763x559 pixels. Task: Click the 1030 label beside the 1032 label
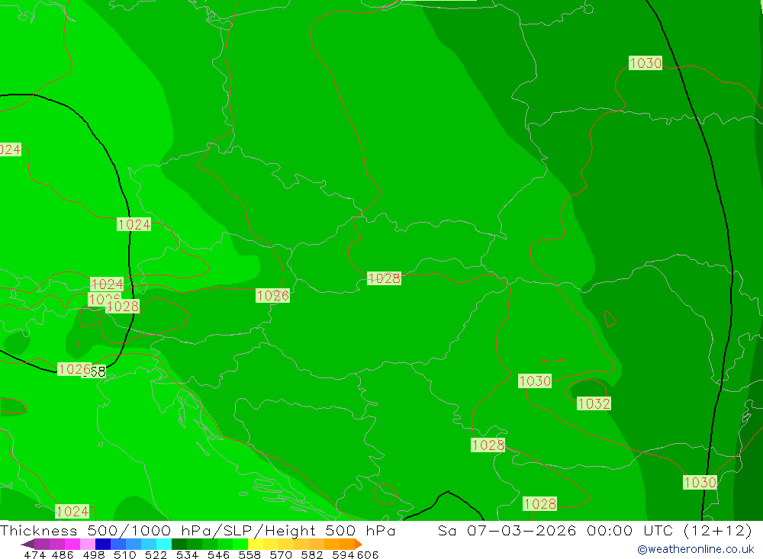(535, 381)
